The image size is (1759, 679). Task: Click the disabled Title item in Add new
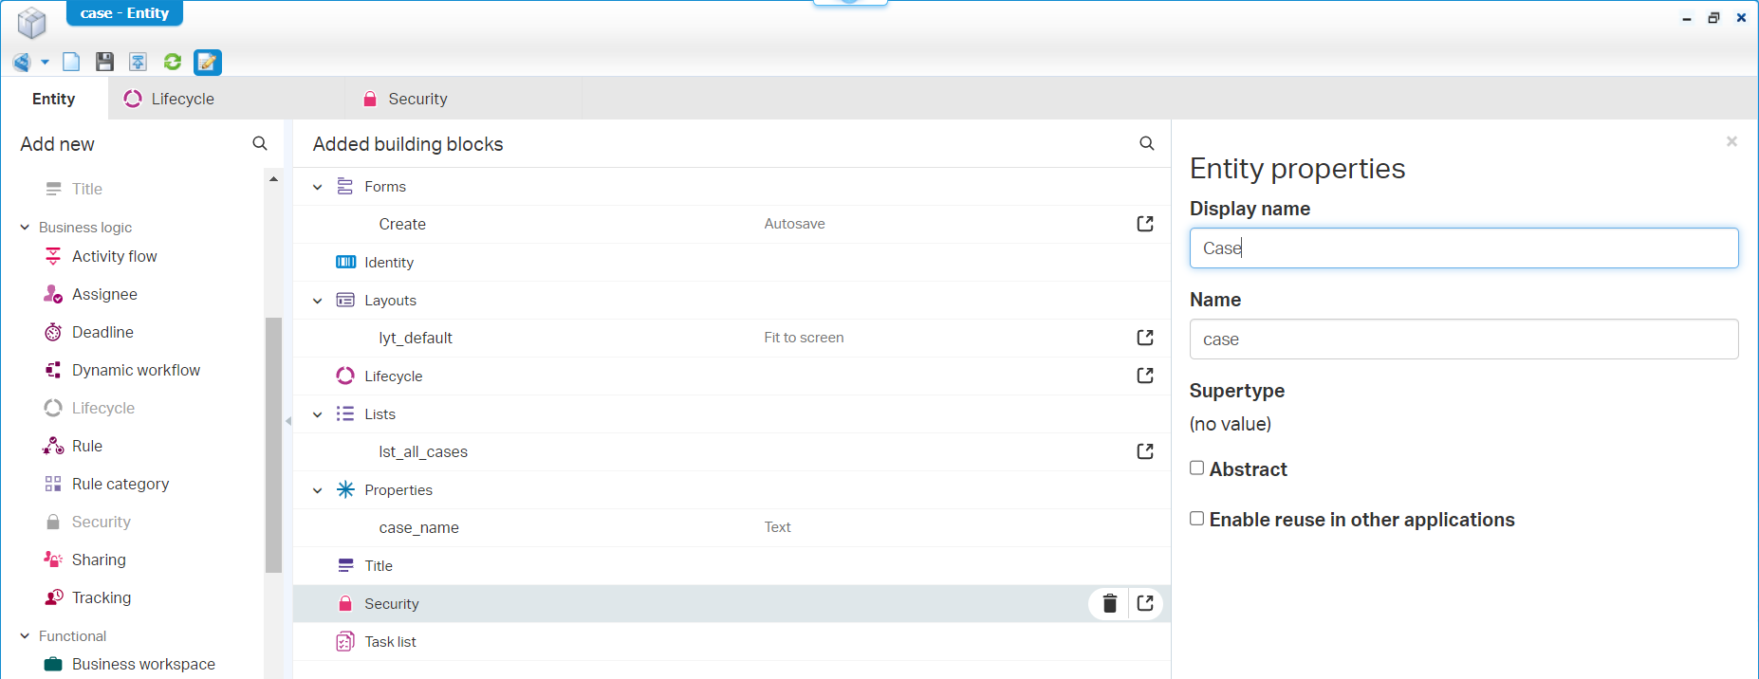pyautogui.click(x=86, y=189)
